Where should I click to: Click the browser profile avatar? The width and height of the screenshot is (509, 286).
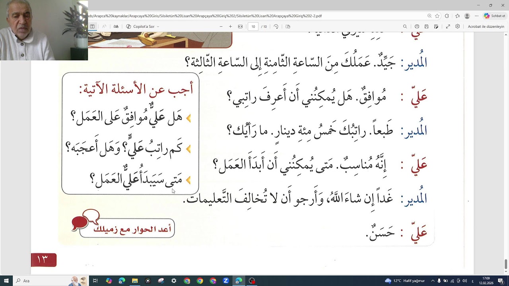467,16
